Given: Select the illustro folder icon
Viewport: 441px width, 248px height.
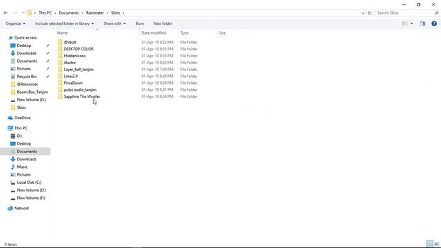Looking at the screenshot, I should coord(60,63).
